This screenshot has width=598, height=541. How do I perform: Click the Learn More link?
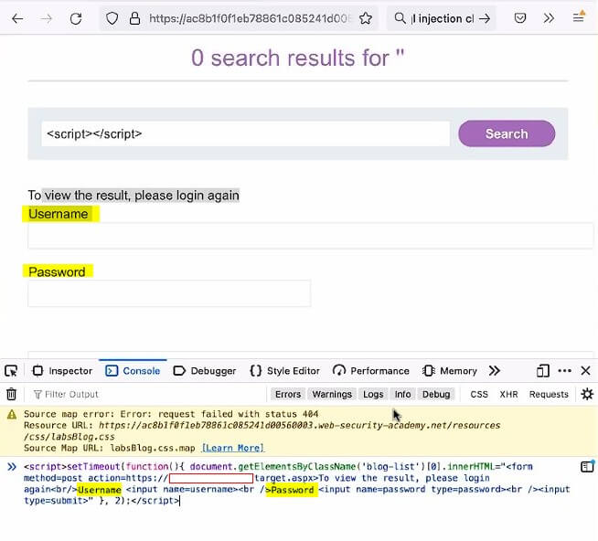232,448
